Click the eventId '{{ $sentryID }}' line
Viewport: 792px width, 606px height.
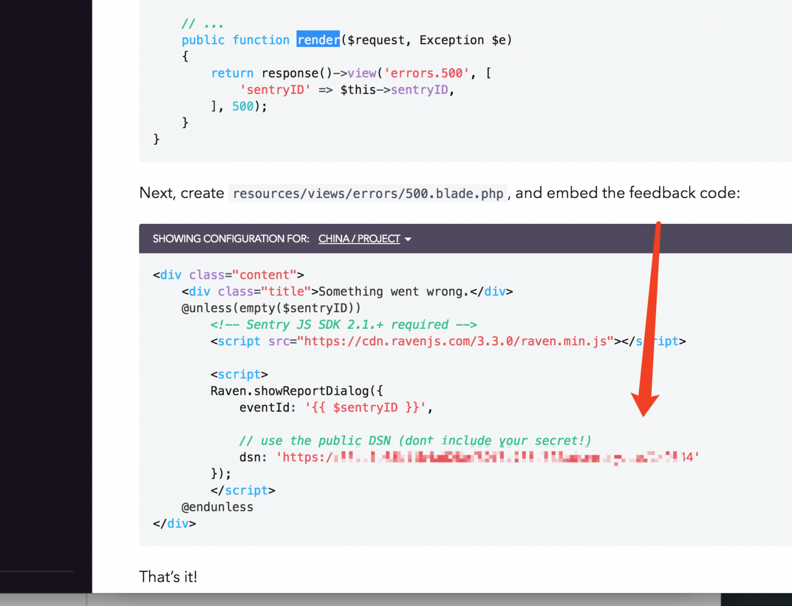336,407
